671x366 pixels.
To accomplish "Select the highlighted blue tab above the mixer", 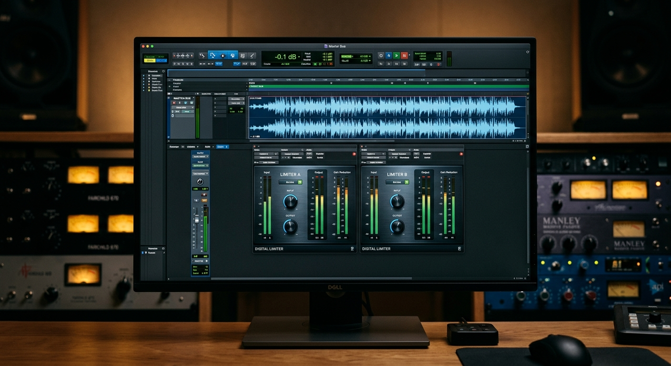I will pos(223,147).
